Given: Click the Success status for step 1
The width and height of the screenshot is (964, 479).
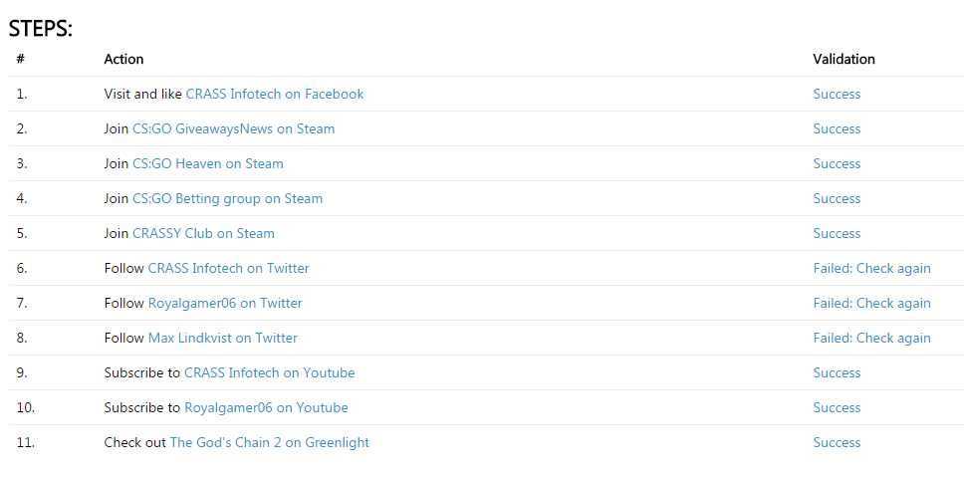Looking at the screenshot, I should click(x=837, y=94).
